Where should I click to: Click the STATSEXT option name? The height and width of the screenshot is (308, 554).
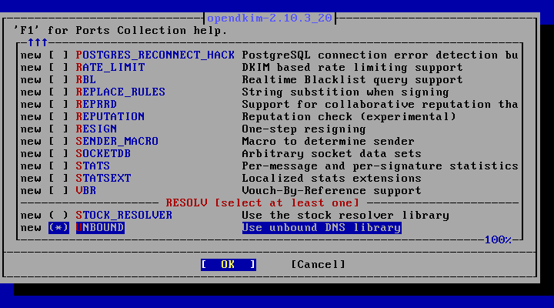[103, 178]
